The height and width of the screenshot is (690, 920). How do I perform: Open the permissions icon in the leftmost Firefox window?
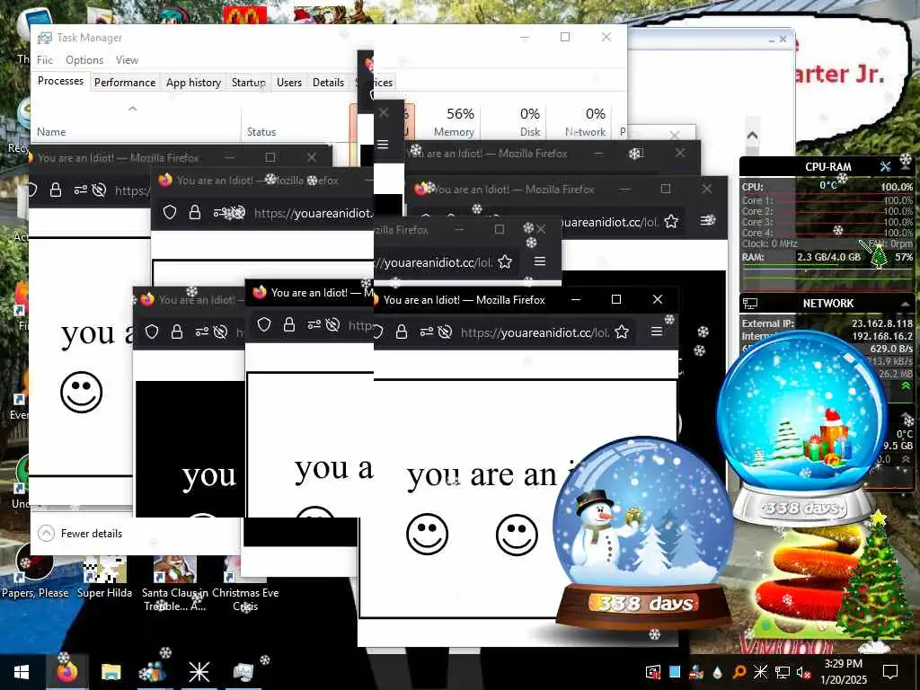(80, 190)
